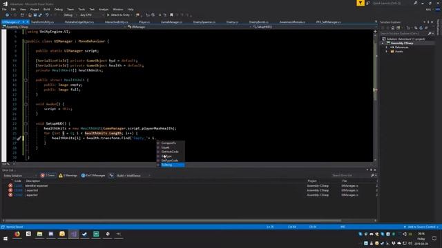The image size is (442, 248).
Task: Switch to the EnemySpawner.cs tab
Action: click(x=204, y=22)
